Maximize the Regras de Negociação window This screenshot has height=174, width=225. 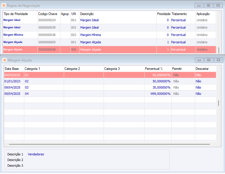coord(208,6)
